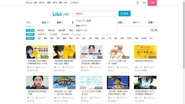Viewport: 185px width, 104px height.
Task: Choose the 快速学习日语 suggestion
Action: 82,30
